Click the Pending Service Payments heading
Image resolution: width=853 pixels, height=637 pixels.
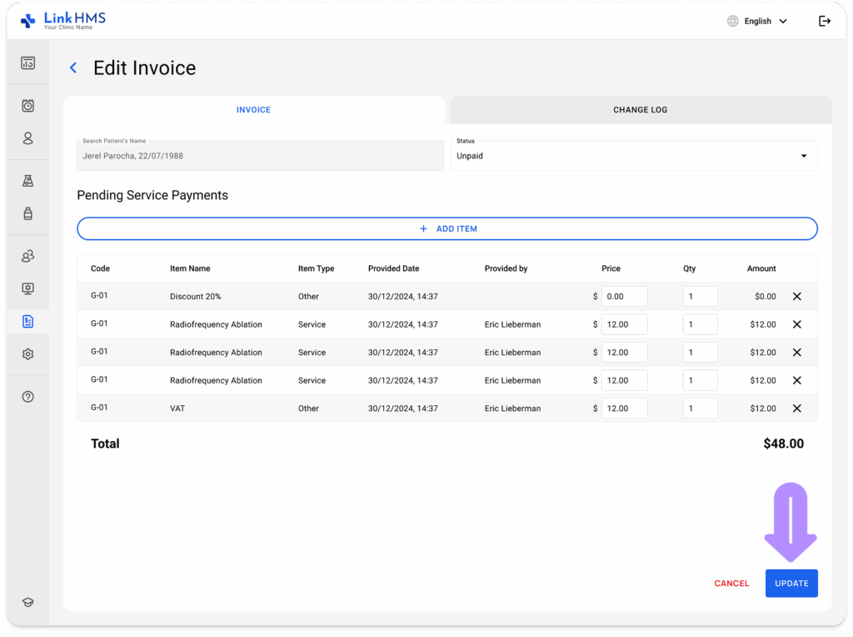tap(152, 195)
